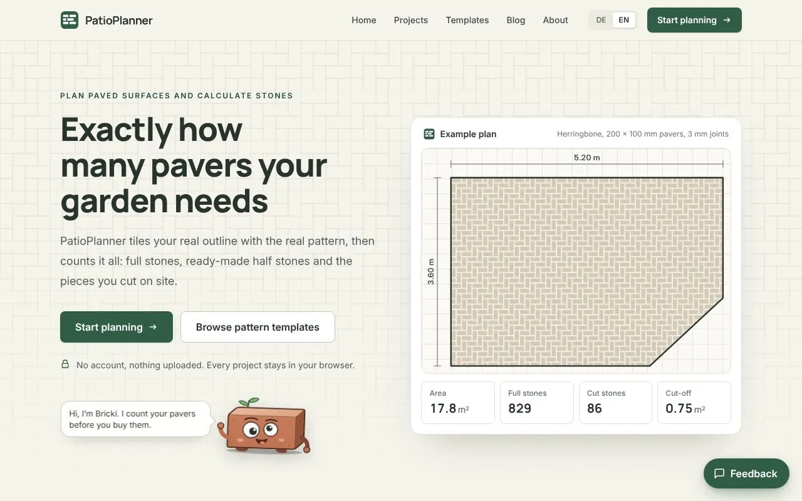Click the Herringbone pavers description text
The image size is (802, 501).
point(643,134)
